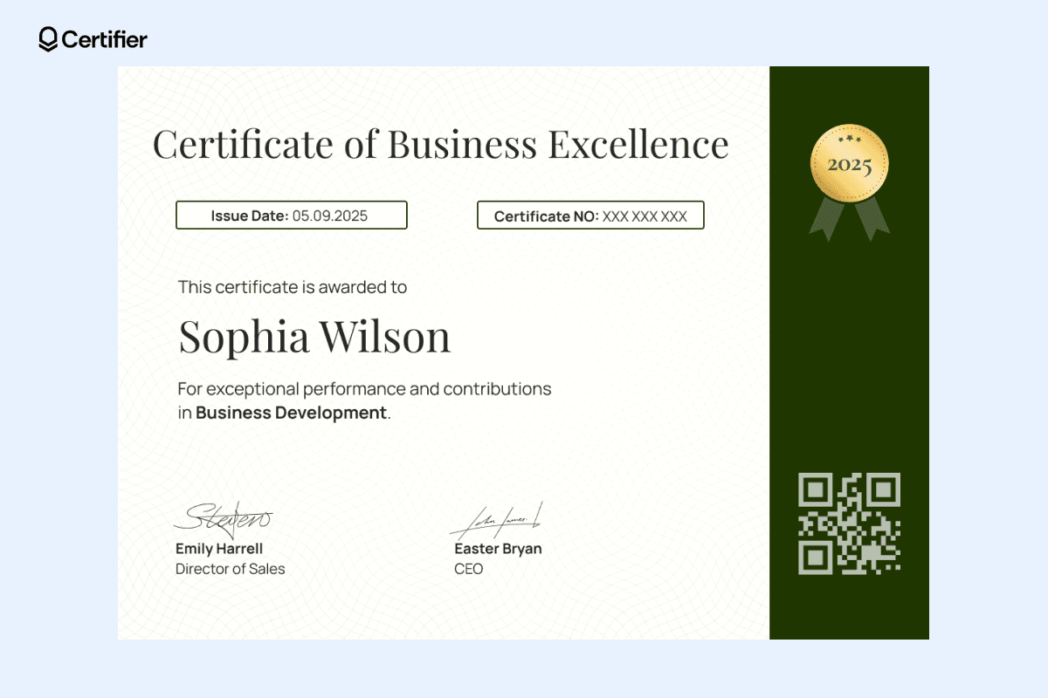Click the Issue Date field box
Viewport: 1048px width, 698px height.
(292, 215)
